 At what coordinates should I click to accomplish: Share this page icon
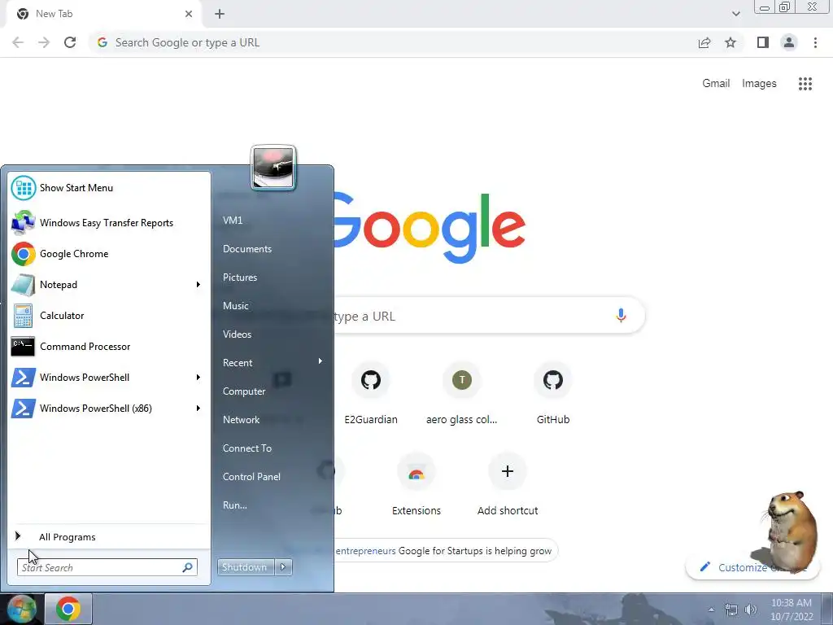pyautogui.click(x=704, y=42)
